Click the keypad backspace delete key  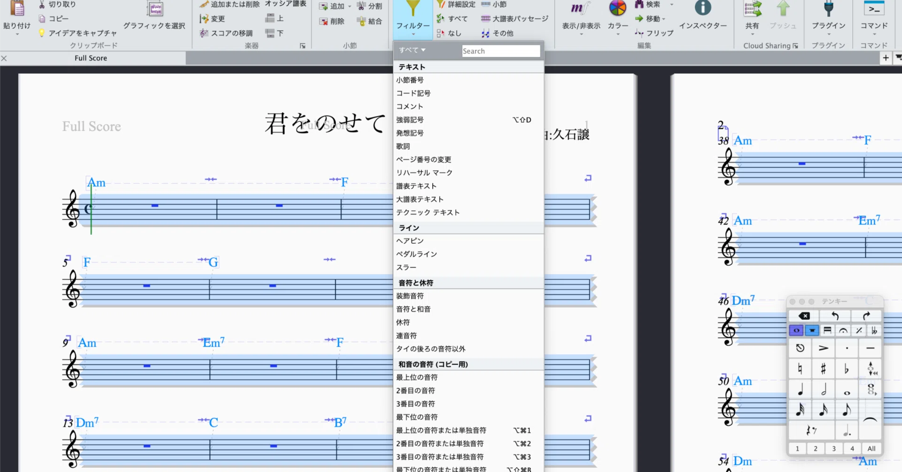pyautogui.click(x=804, y=316)
